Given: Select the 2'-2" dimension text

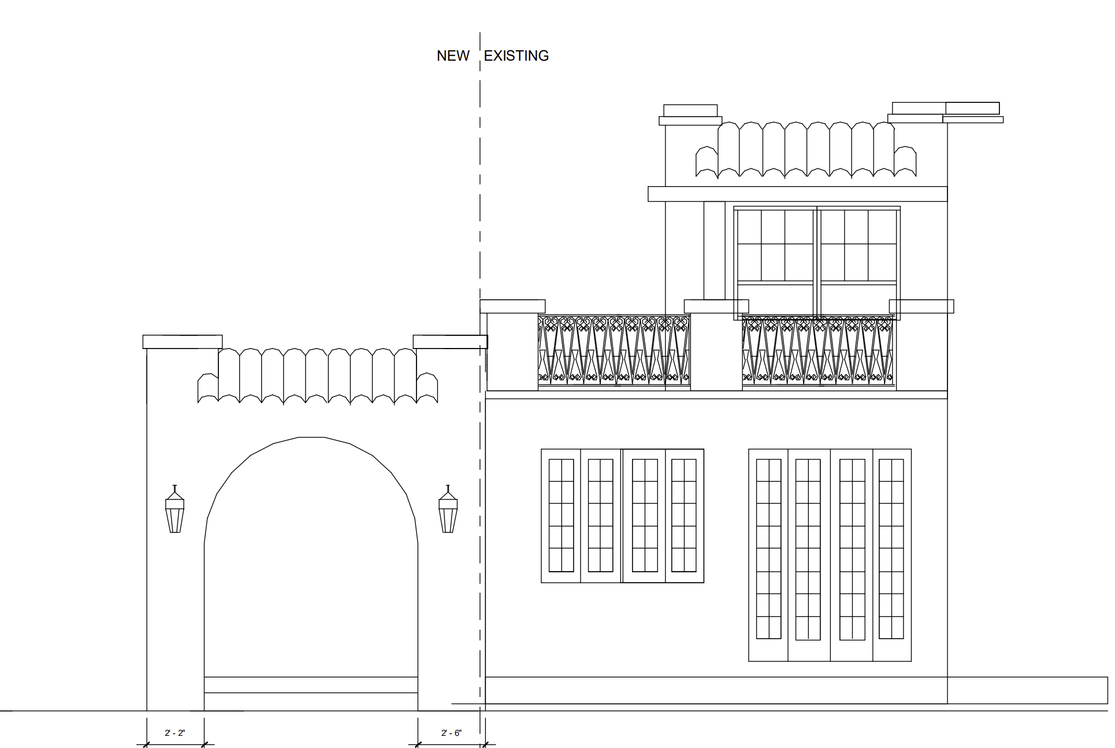Looking at the screenshot, I should (x=174, y=733).
